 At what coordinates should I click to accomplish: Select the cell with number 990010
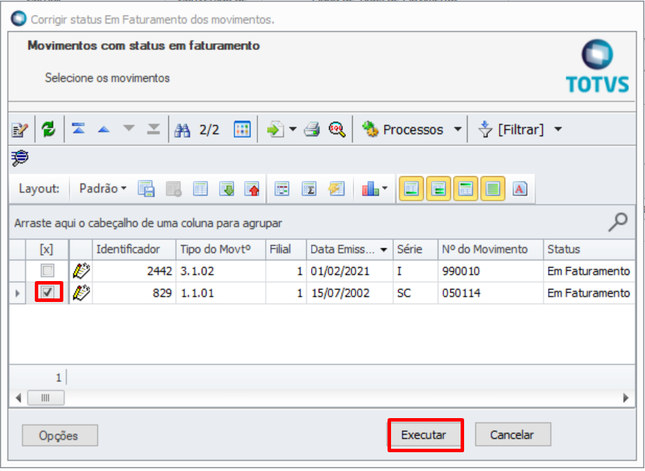pos(491,271)
